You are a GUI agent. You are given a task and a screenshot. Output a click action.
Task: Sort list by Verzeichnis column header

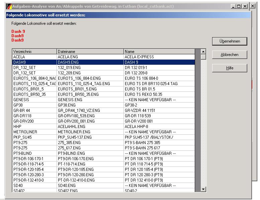coord(34,52)
